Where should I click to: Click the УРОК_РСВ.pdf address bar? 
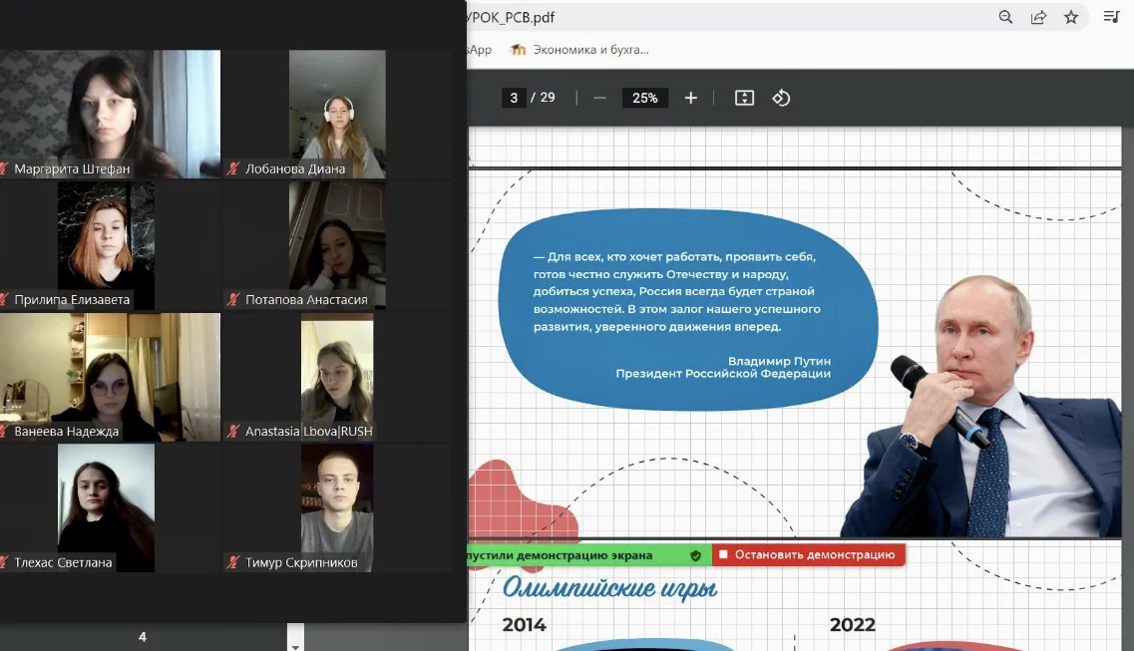click(723, 17)
